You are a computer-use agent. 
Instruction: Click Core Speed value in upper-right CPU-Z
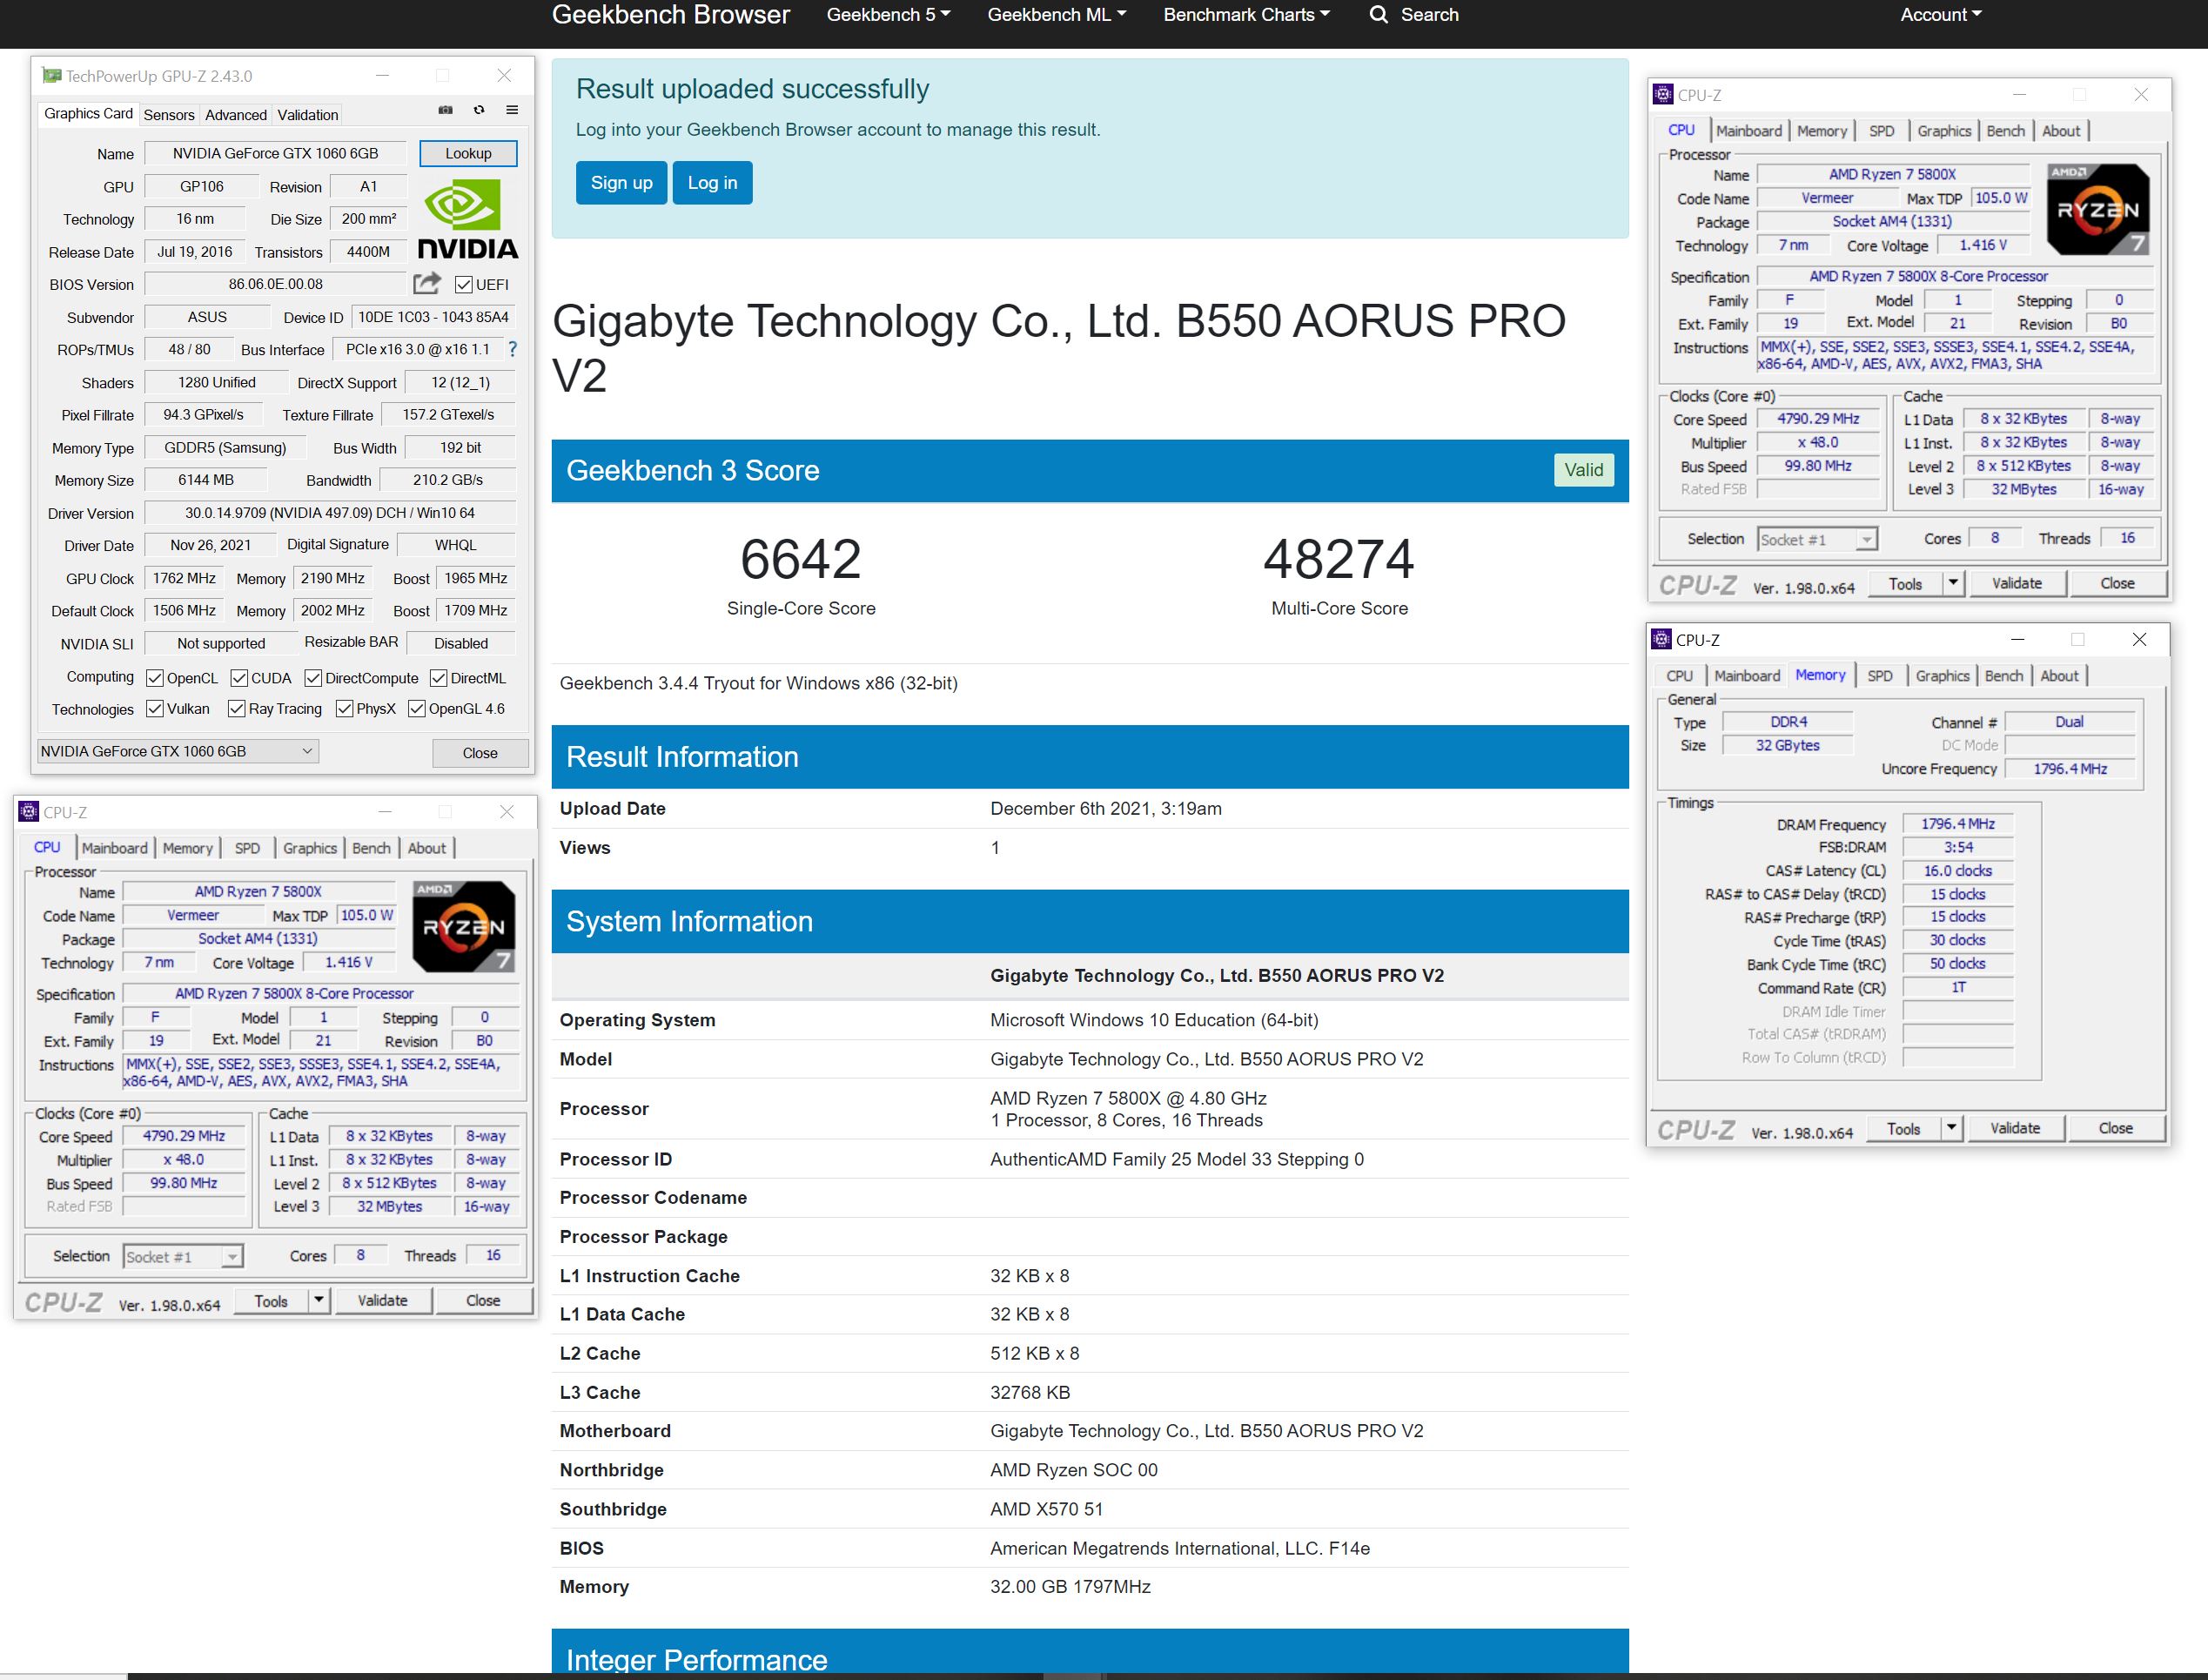(x=1818, y=419)
